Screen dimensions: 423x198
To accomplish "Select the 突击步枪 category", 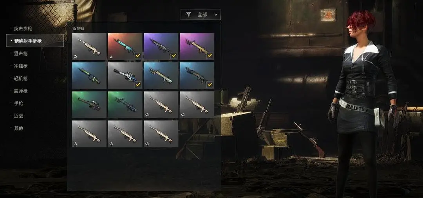I will (23, 29).
